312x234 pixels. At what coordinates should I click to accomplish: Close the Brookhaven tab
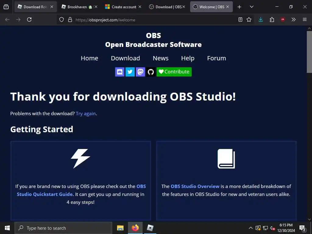(x=96, y=7)
